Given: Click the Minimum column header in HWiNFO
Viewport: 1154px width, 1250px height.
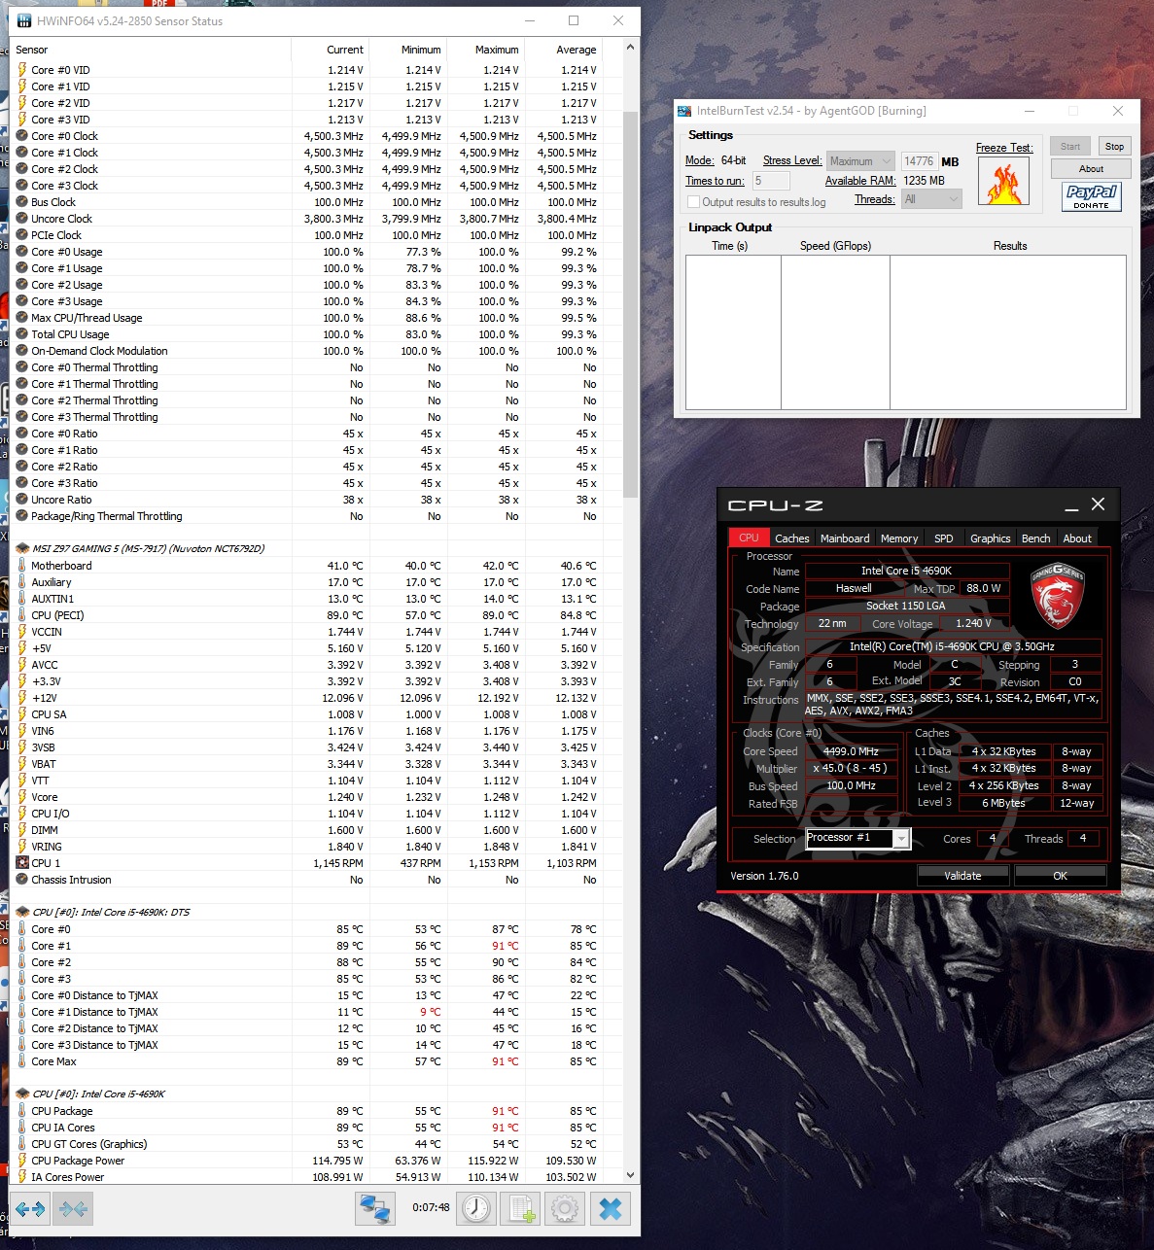Looking at the screenshot, I should [408, 50].
